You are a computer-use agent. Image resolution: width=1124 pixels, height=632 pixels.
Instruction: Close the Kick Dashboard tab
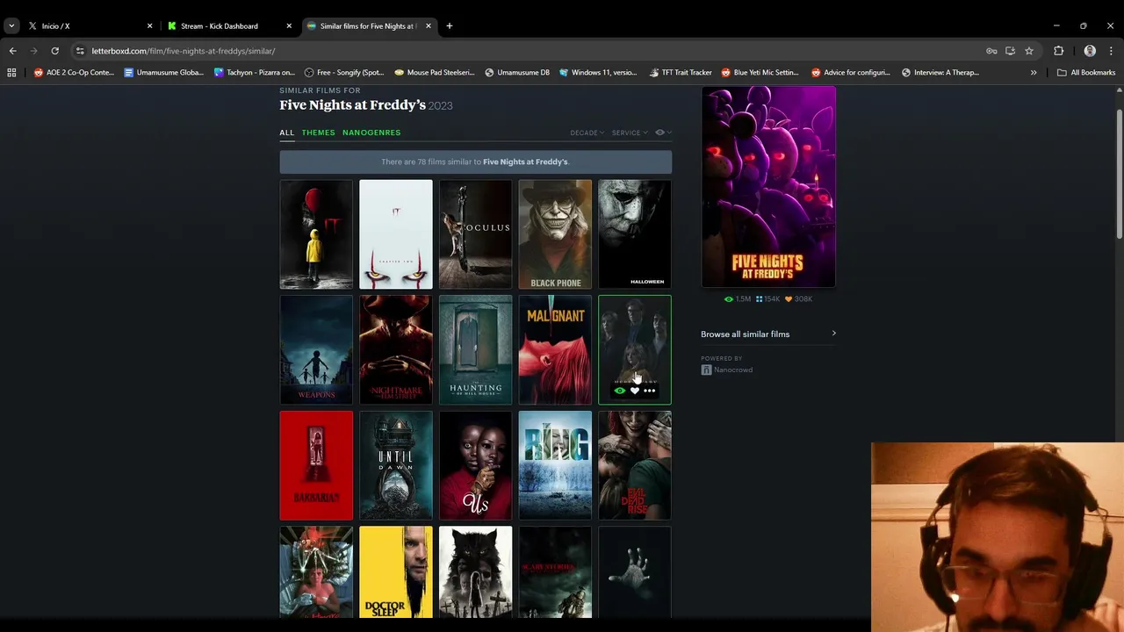[x=289, y=26]
